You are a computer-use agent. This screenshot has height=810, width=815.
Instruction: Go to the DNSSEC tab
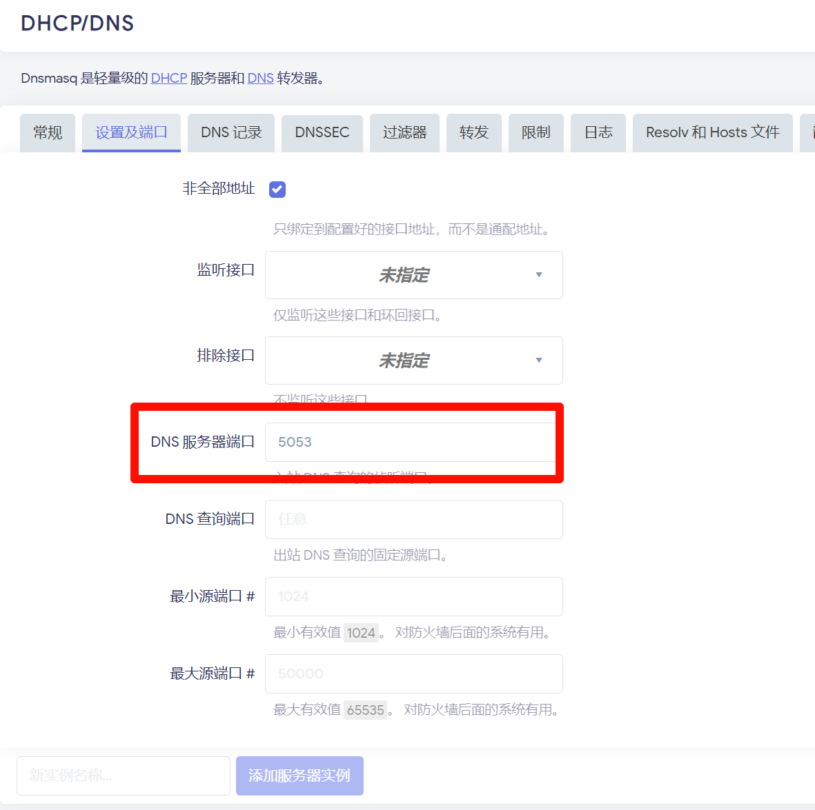[x=322, y=132]
